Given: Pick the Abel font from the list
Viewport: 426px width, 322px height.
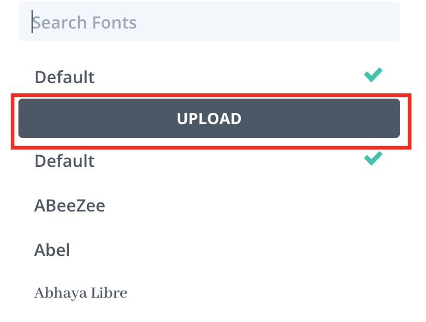Looking at the screenshot, I should click(x=52, y=250).
